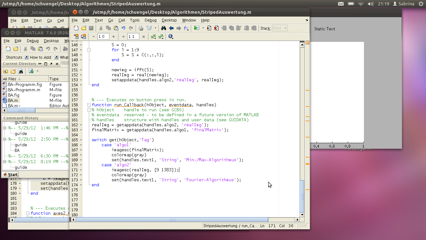This screenshot has width=426, height=240.
Task: Collapse the for loop at line 147
Action: (x=89, y=50)
